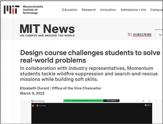The height and width of the screenshot is (124, 163).
Task: Close the Zoom Meeting window
Action: 149,101
